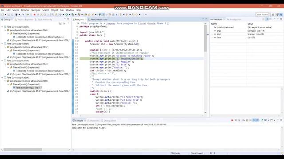The height and width of the screenshot is (159, 284).
Task: Collapse progAppsDemo.Fare at localhost:1632 node
Action: (5, 47)
